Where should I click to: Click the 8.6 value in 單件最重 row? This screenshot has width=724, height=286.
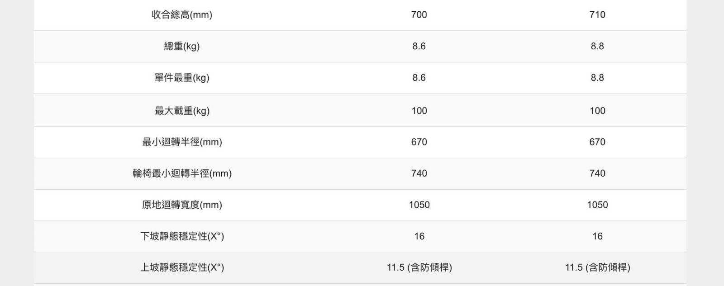coord(419,78)
